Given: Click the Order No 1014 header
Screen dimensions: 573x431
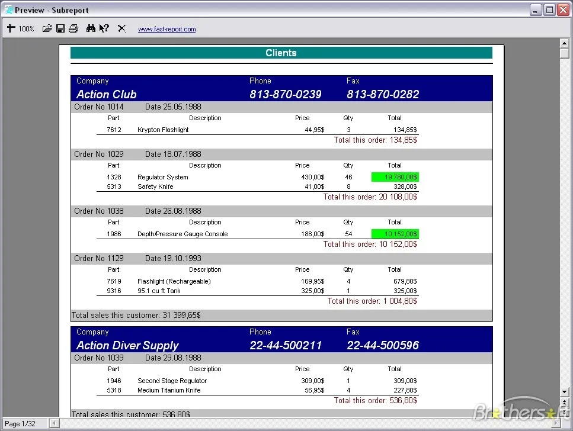Looking at the screenshot, I should tap(99, 107).
